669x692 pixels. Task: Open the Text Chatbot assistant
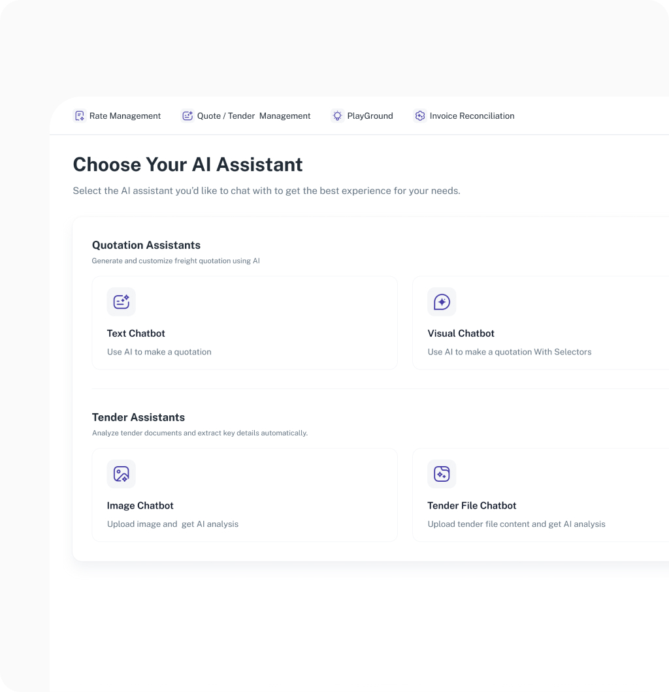coord(244,322)
